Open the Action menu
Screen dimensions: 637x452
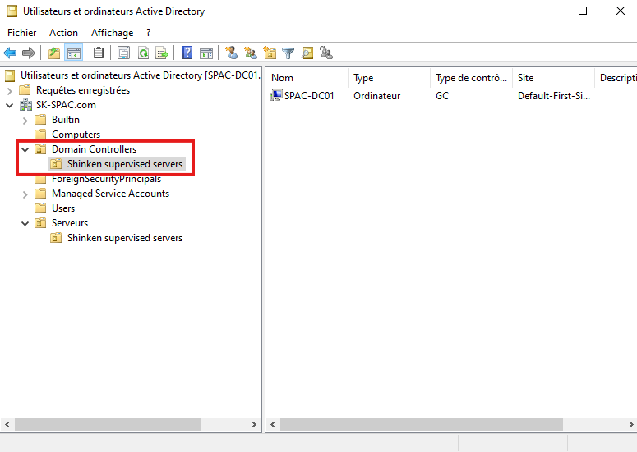63,33
